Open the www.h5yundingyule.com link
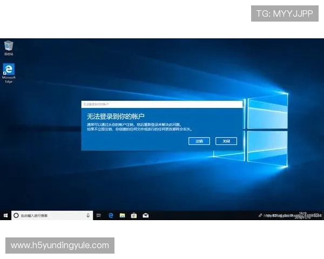The width and height of the screenshot is (324, 259). (60, 246)
